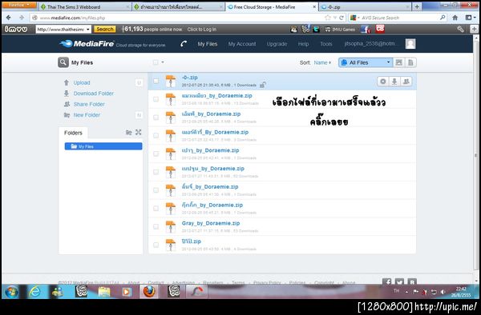481x315 pixels.
Task: Click the Facebook icon in IMVU toolbar
Action: 366,30
